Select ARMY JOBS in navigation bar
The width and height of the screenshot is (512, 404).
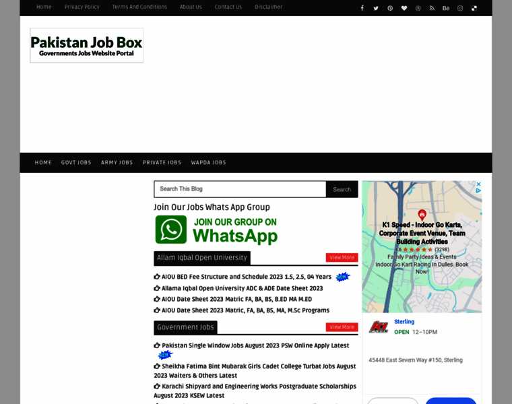point(117,162)
